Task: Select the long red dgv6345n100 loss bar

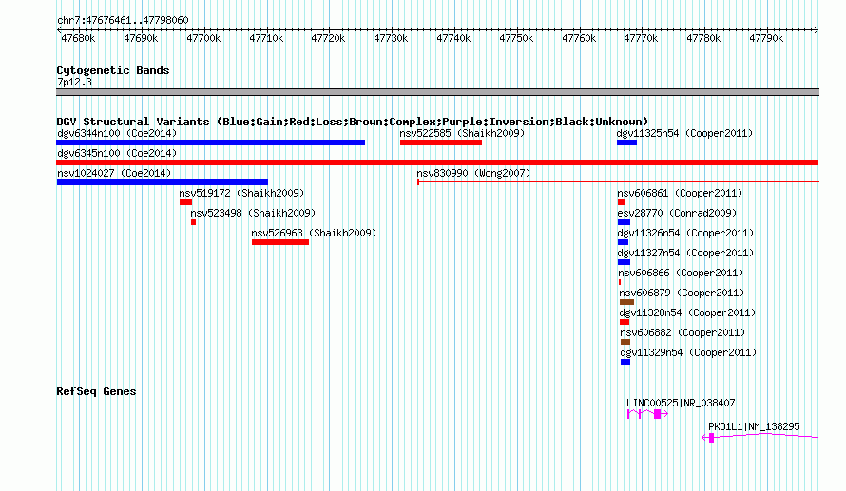Action: [x=437, y=162]
